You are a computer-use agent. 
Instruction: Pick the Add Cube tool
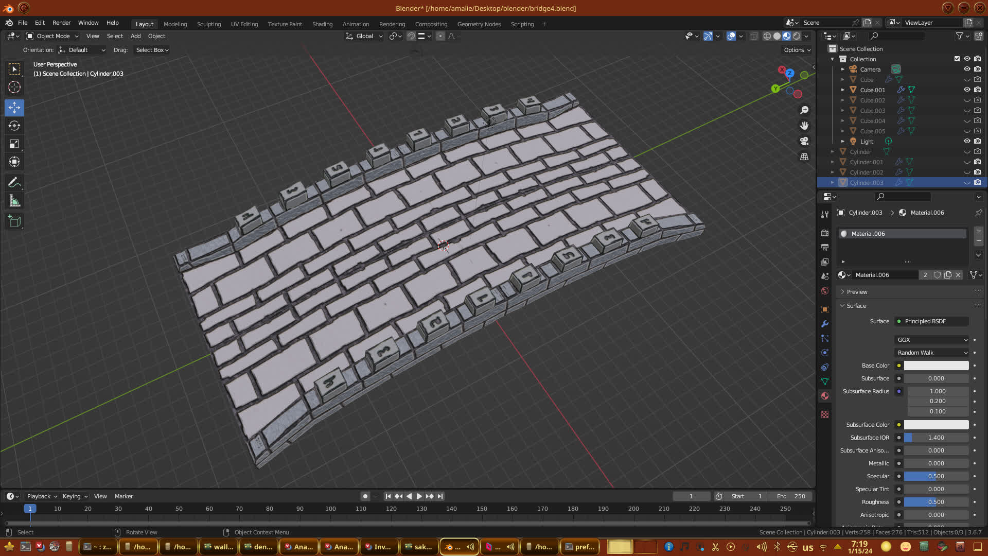pyautogui.click(x=14, y=221)
